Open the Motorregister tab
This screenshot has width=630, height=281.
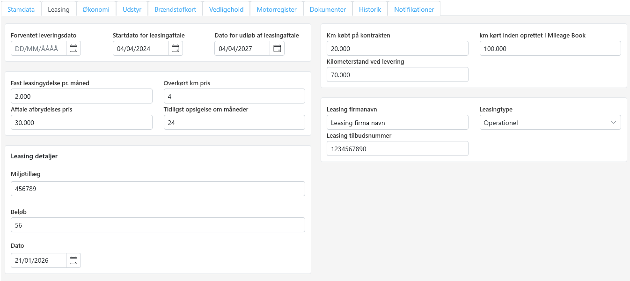[x=277, y=9]
